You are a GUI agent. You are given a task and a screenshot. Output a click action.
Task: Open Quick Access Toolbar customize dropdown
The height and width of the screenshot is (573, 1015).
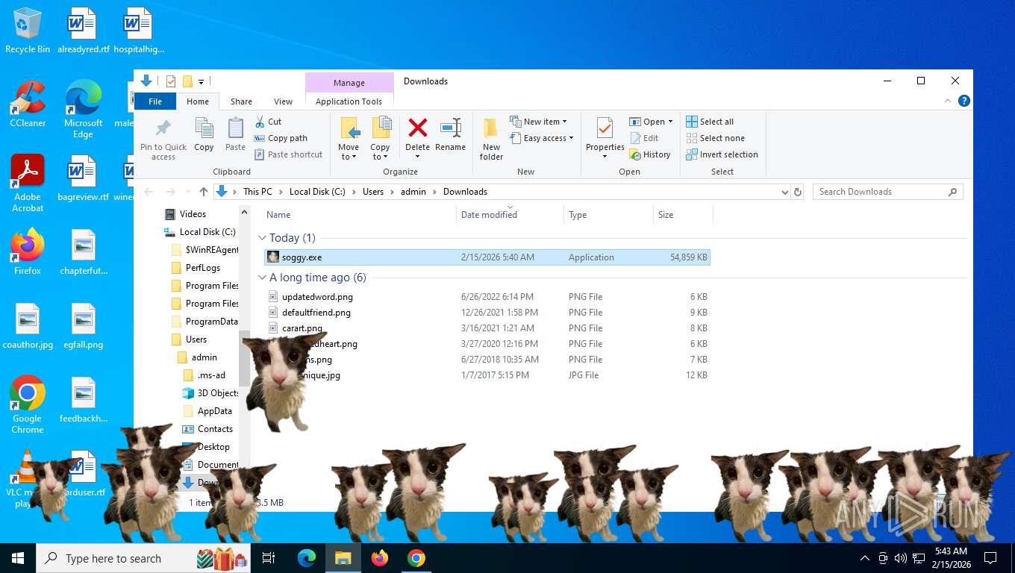tap(201, 81)
